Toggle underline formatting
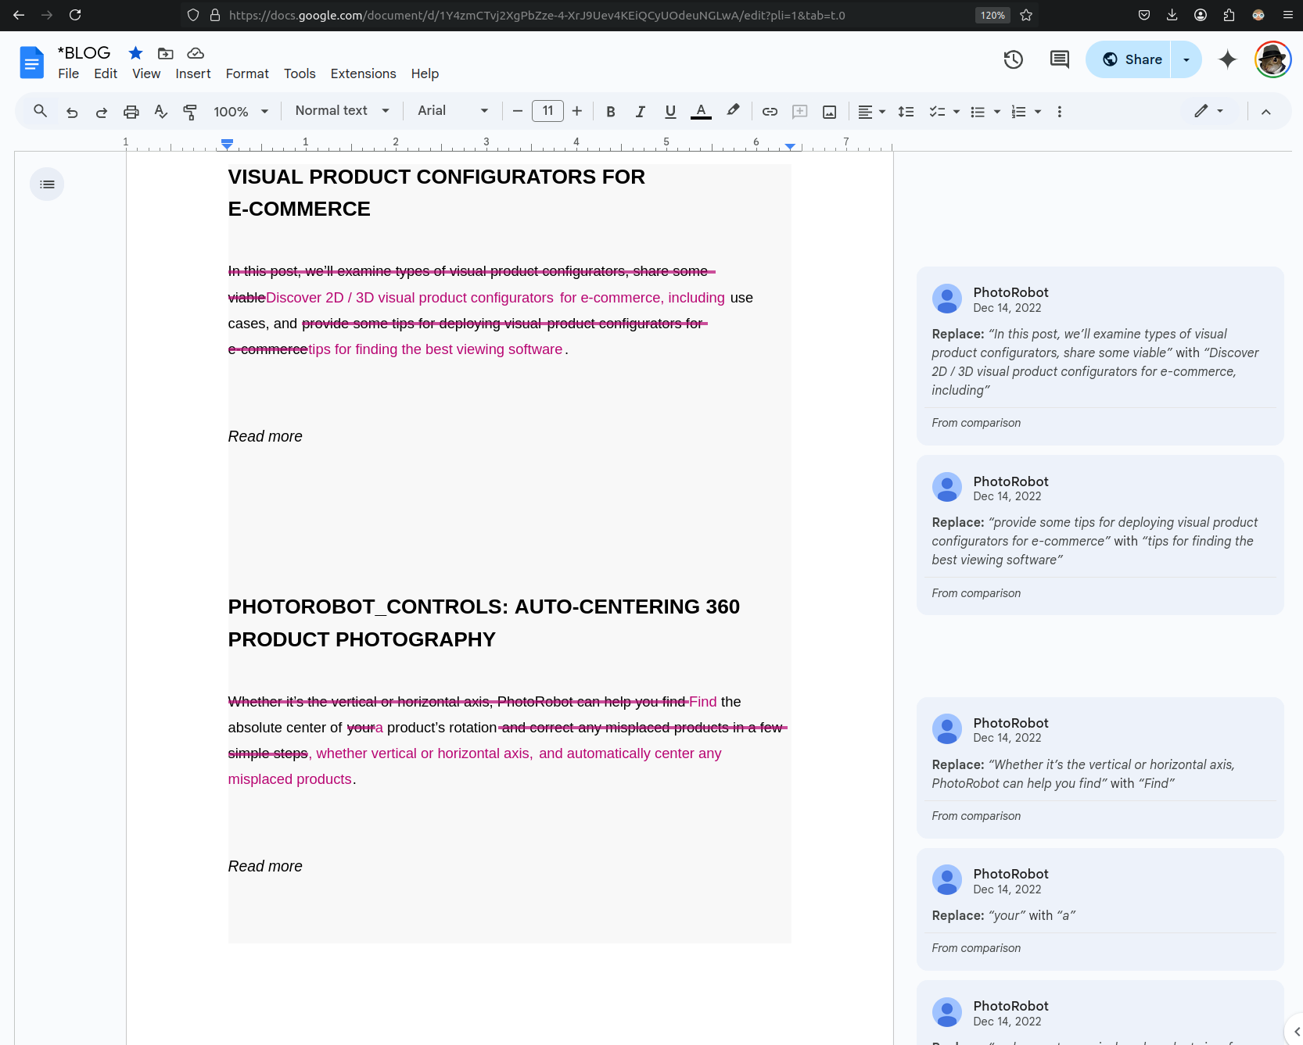The width and height of the screenshot is (1303, 1045). point(670,112)
